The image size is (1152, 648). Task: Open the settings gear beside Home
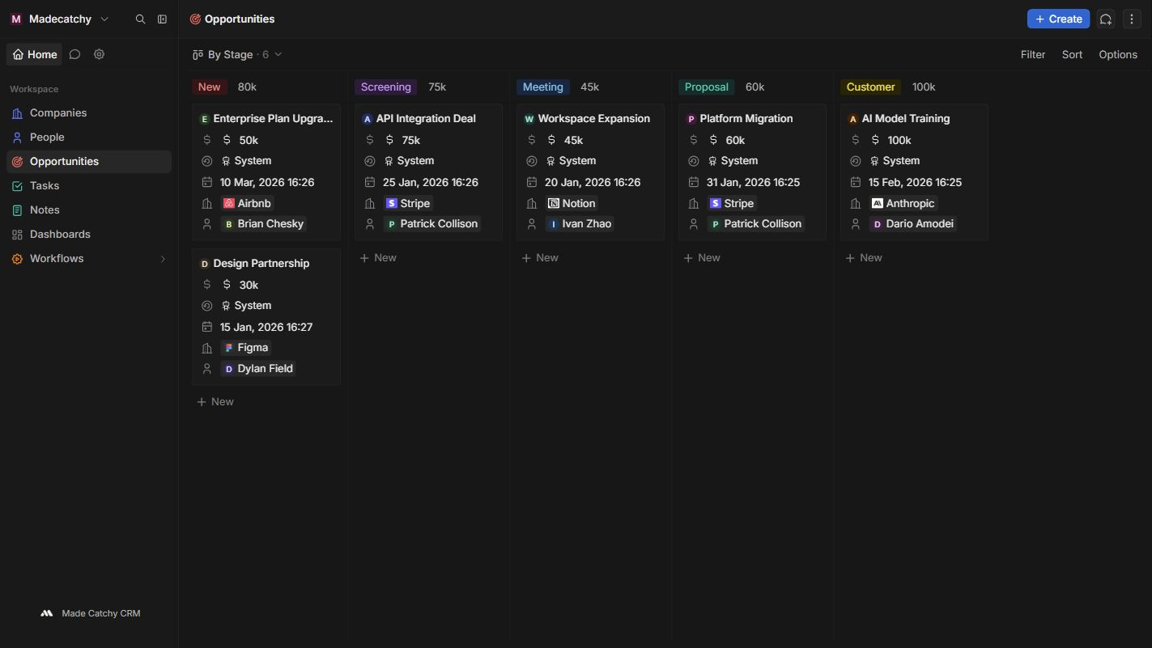point(99,54)
